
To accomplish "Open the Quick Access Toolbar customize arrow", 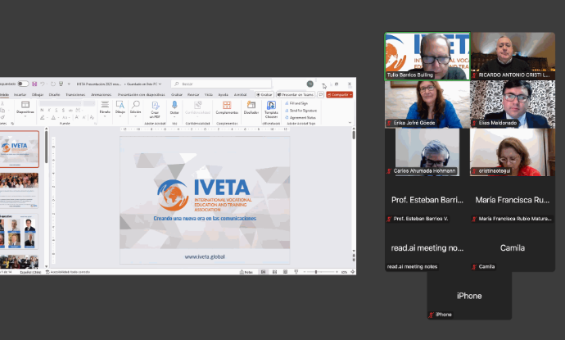I will (69, 84).
